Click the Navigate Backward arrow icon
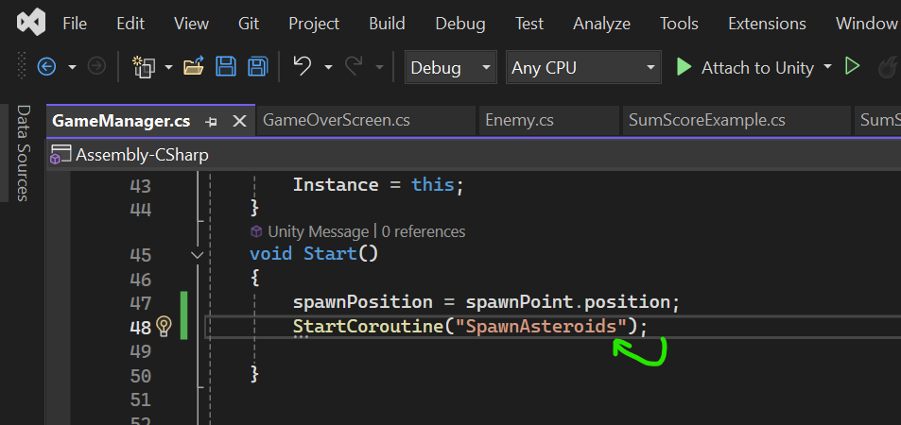901x425 pixels. [x=46, y=67]
